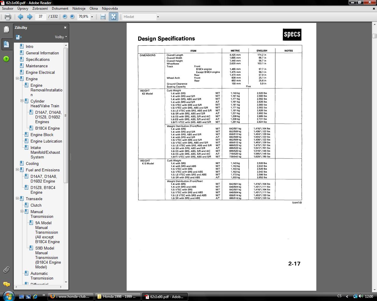Open the Specifications bookmark
Screen dimensions: 377x301
point(38,59)
